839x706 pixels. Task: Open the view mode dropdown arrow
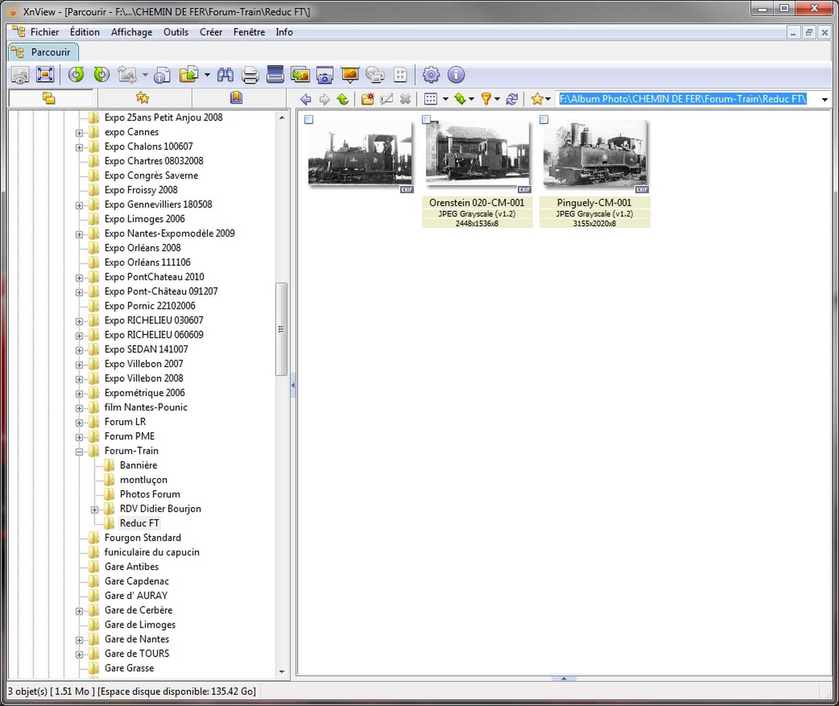click(445, 99)
